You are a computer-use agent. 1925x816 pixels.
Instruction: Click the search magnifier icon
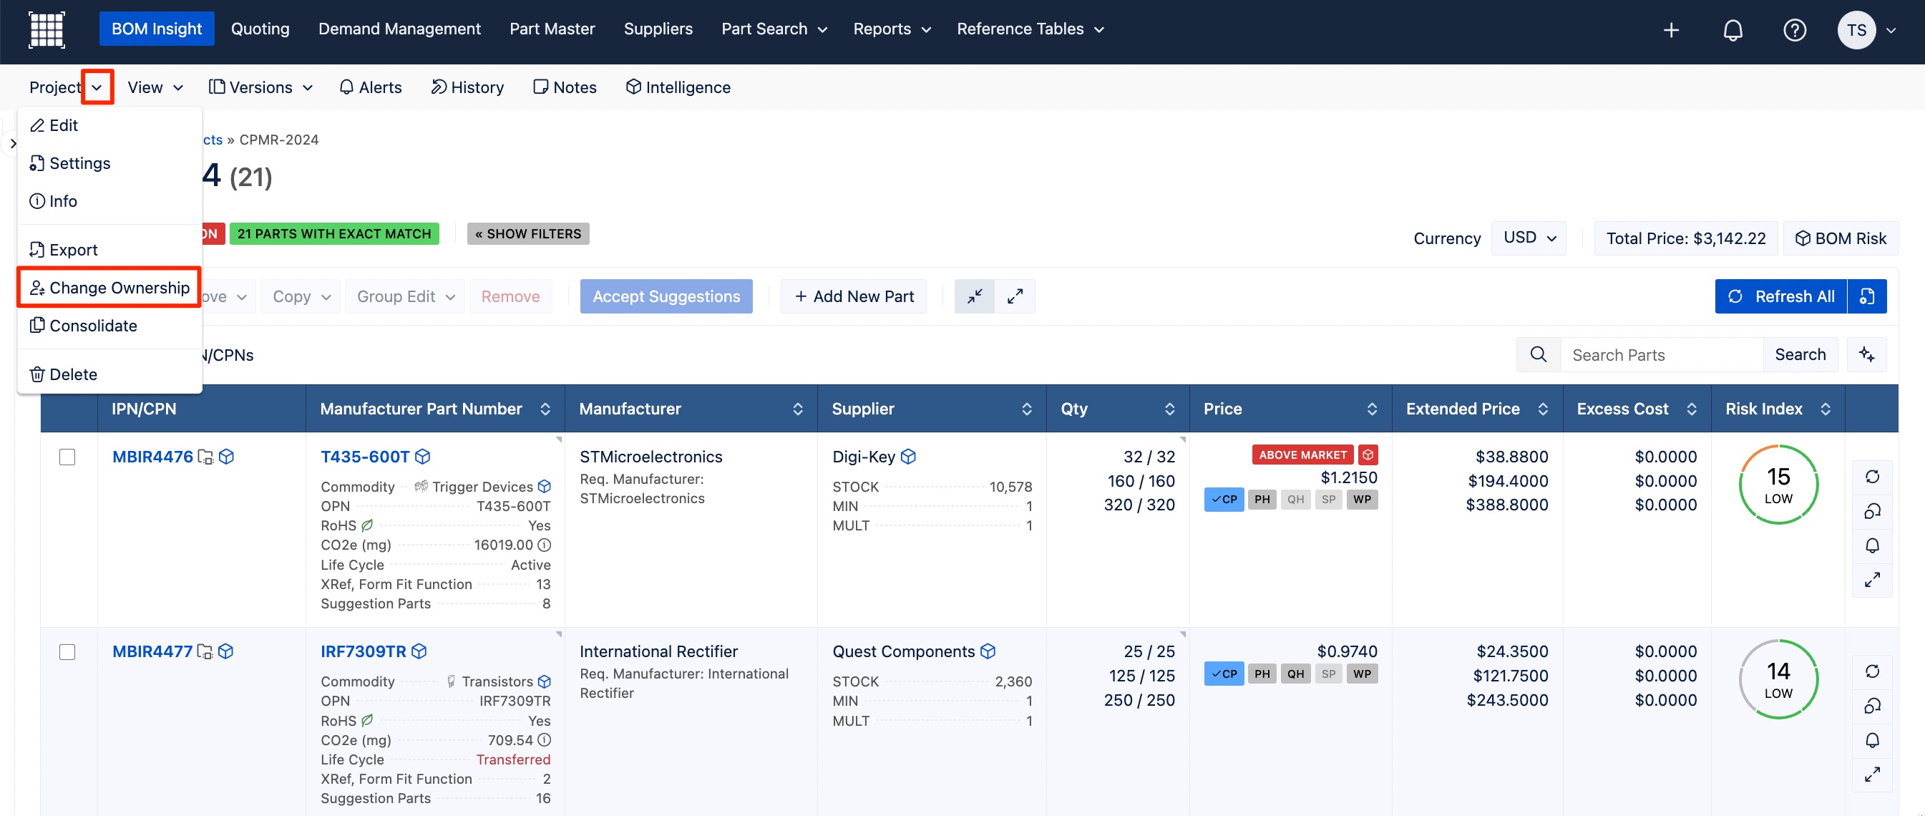[x=1538, y=355]
